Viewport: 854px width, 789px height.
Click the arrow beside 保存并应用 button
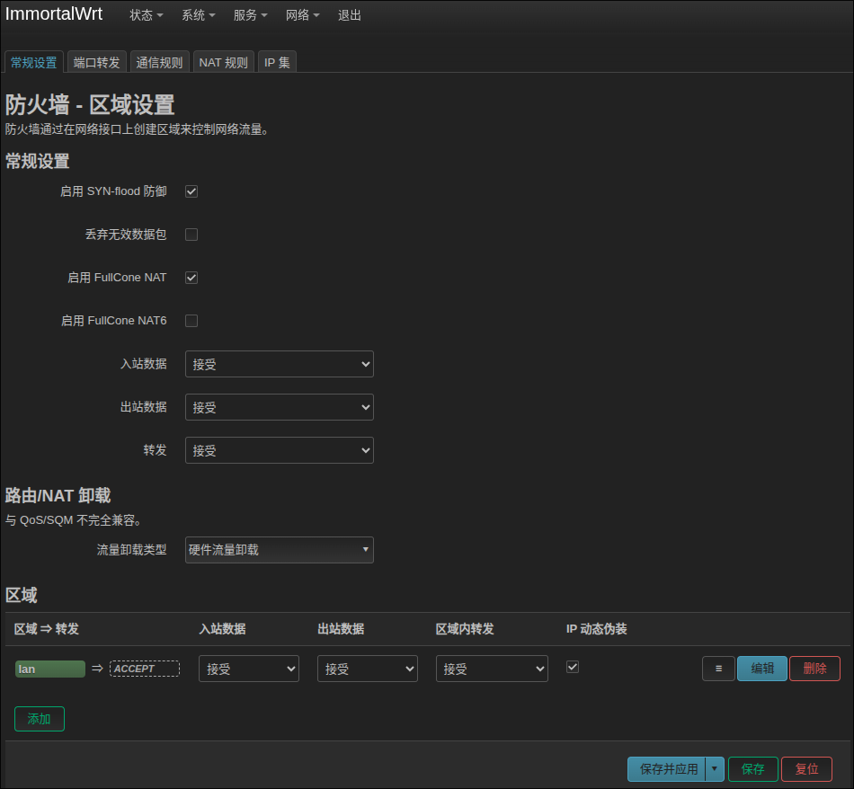tap(715, 769)
